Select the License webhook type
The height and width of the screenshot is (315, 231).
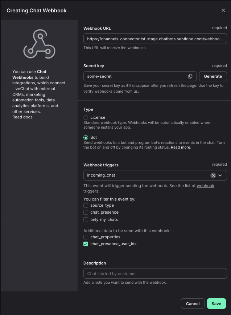pos(86,117)
